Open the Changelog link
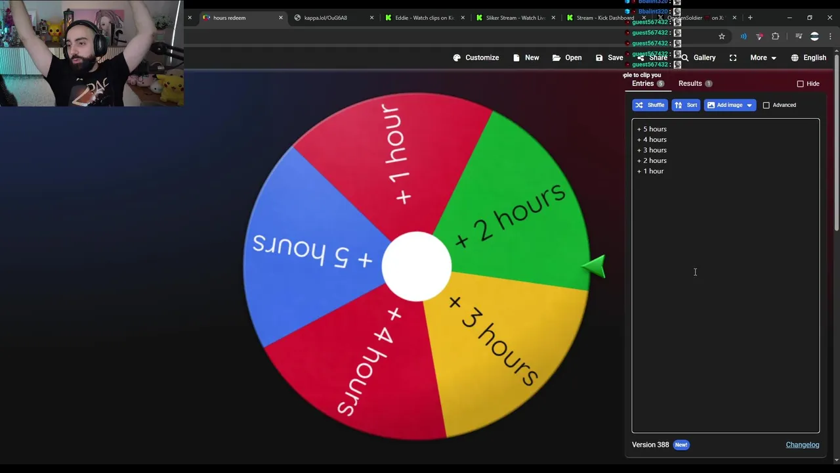 pos(802,445)
